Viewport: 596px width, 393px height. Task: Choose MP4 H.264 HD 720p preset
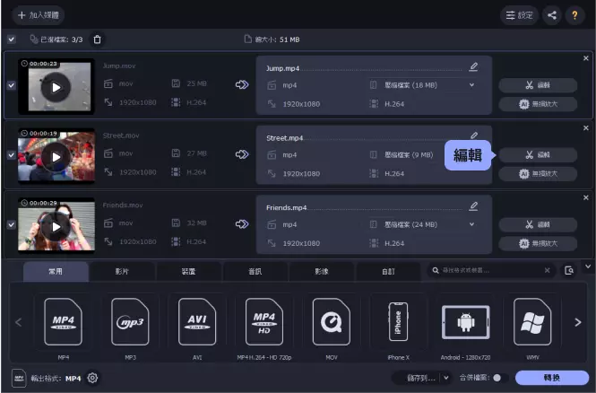pyautogui.click(x=264, y=322)
